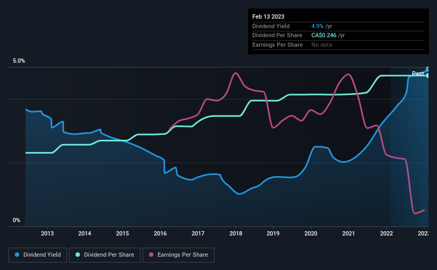Select the 2022 x-axis label
This screenshot has width=437, height=270.
click(386, 233)
